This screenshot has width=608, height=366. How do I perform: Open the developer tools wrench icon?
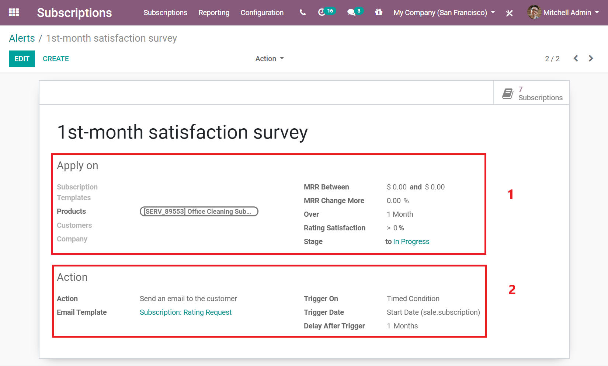[510, 12]
